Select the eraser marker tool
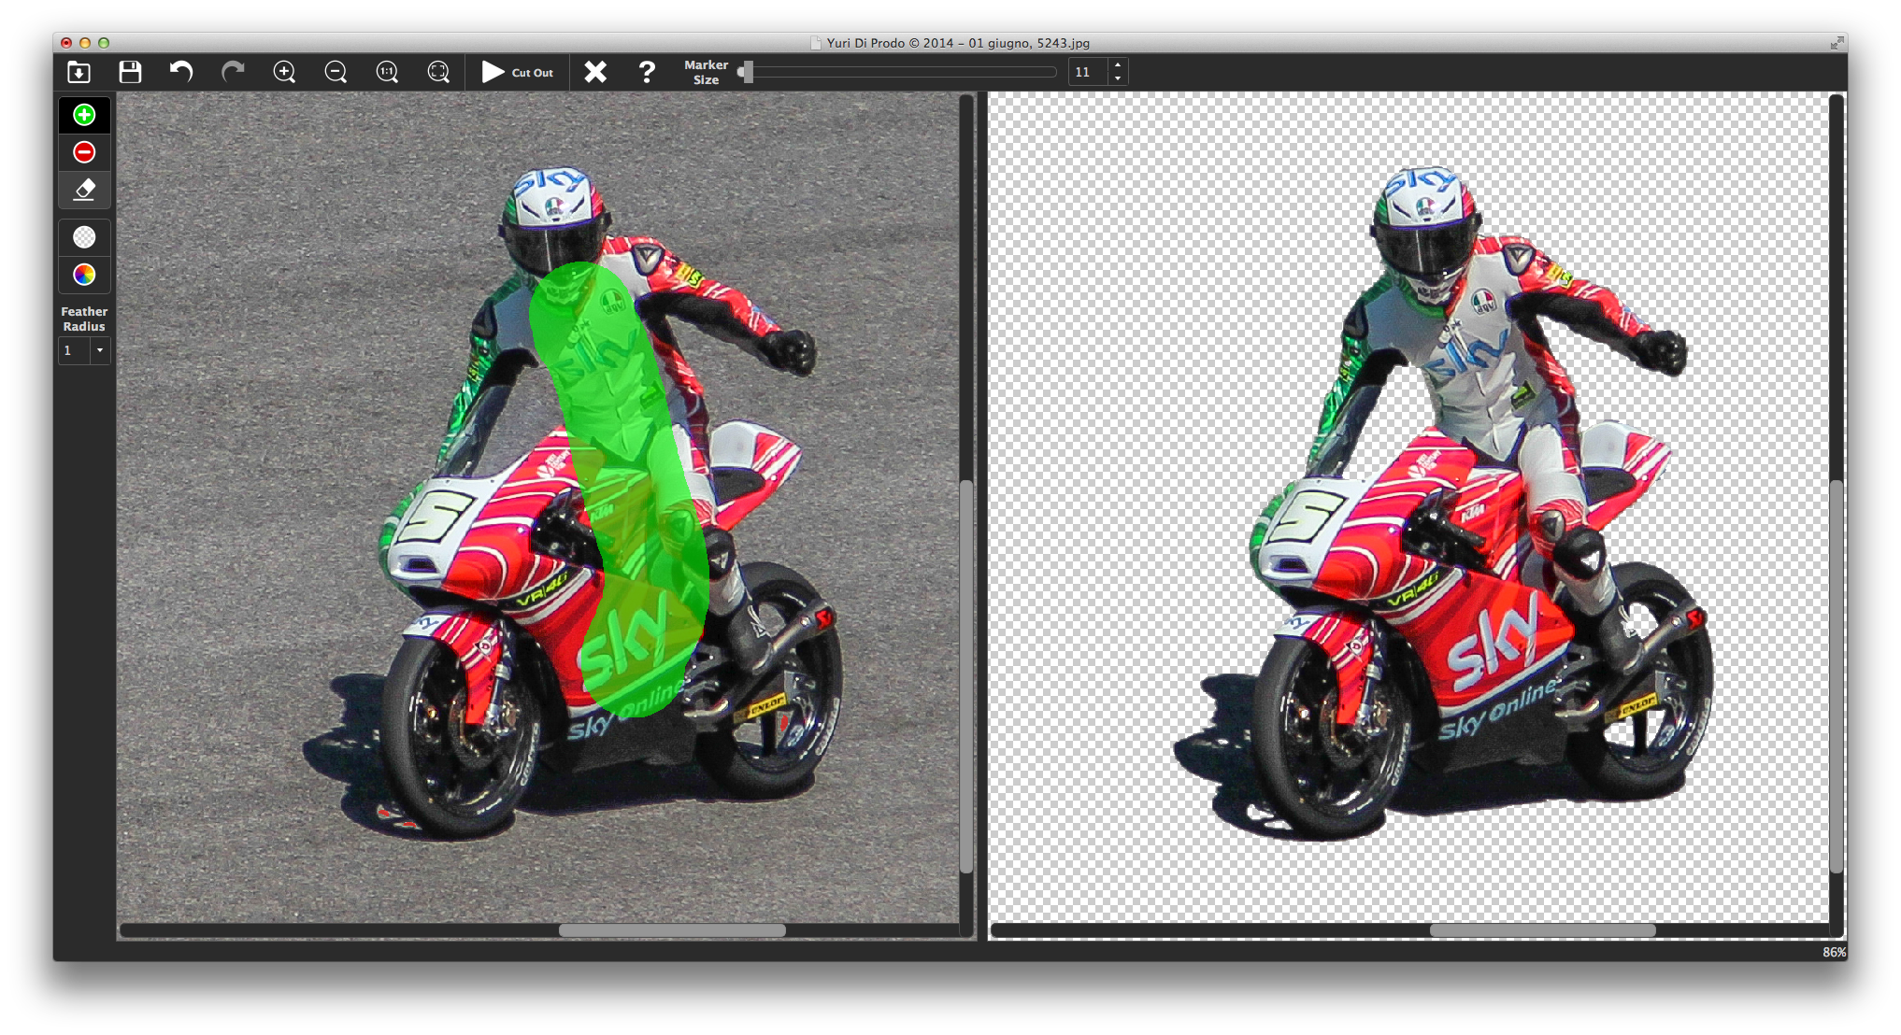 (x=84, y=190)
